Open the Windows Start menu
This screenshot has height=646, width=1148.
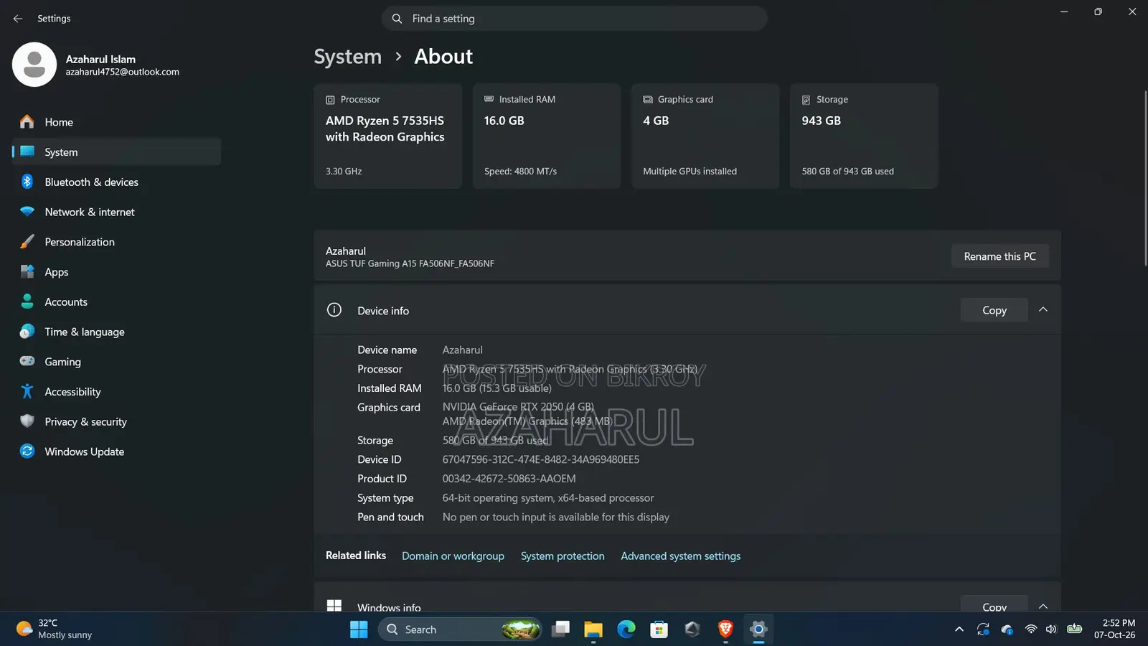pyautogui.click(x=359, y=629)
